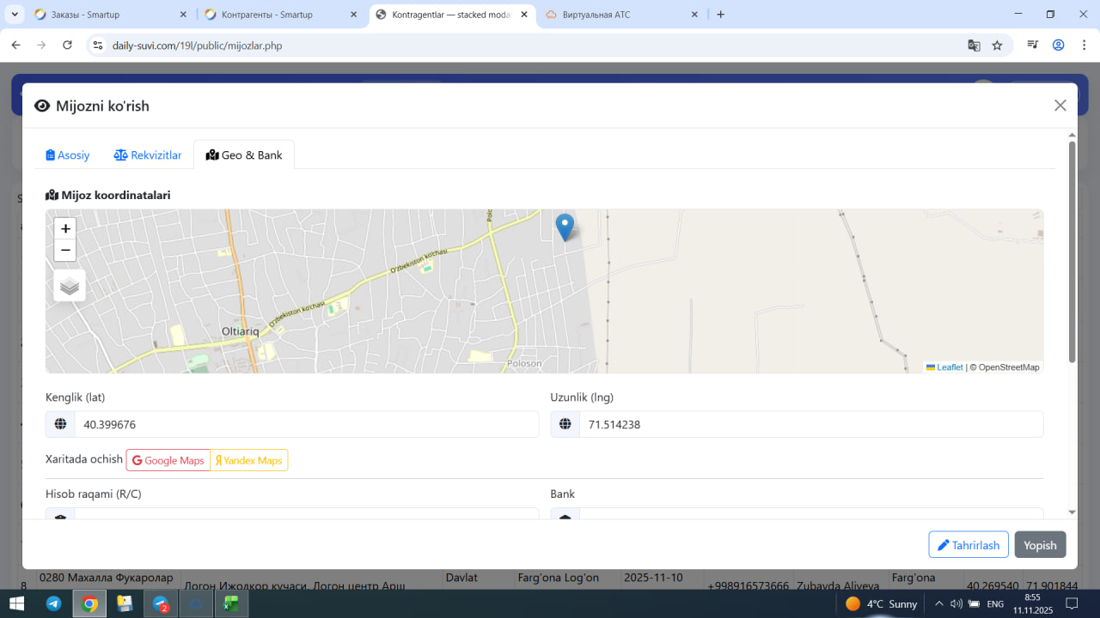Switch to Виртуальная АТС browser tab
Image resolution: width=1100 pixels, height=618 pixels.
click(x=620, y=15)
